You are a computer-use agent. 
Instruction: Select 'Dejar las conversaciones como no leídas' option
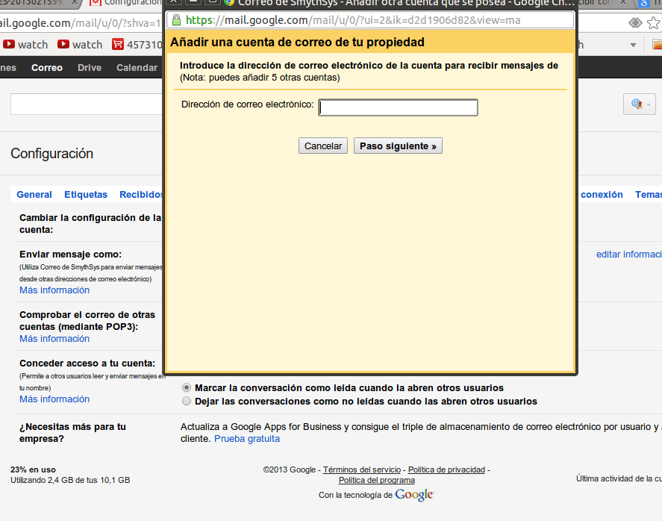pyautogui.click(x=187, y=402)
